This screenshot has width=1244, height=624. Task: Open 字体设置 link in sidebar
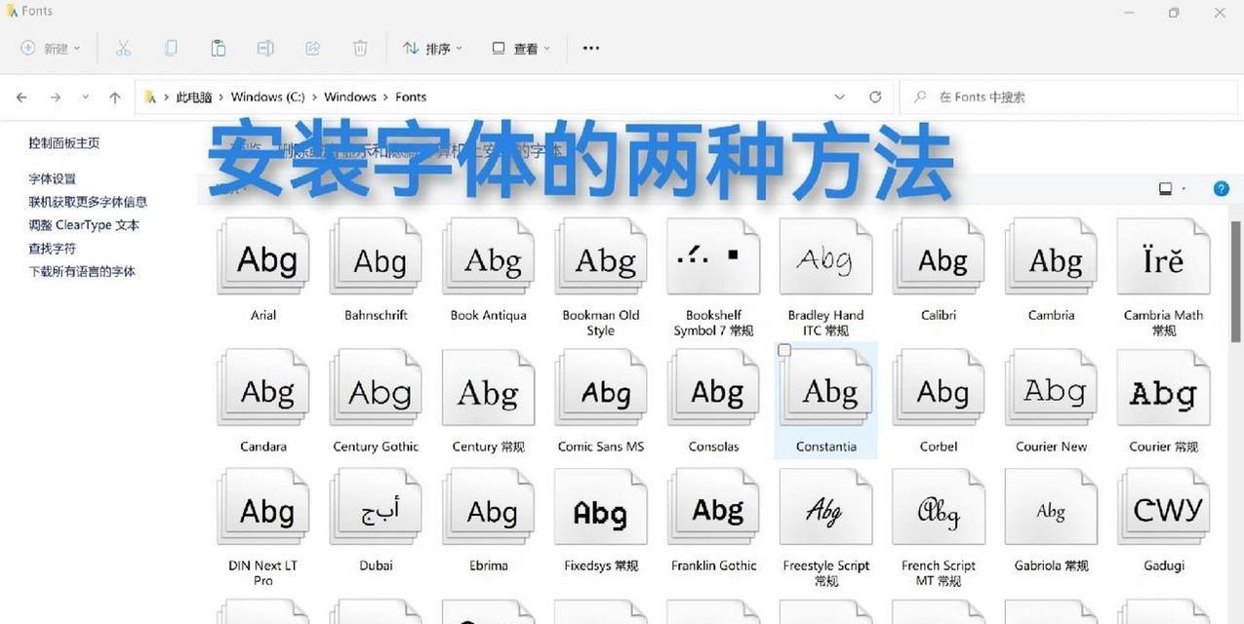(x=52, y=178)
